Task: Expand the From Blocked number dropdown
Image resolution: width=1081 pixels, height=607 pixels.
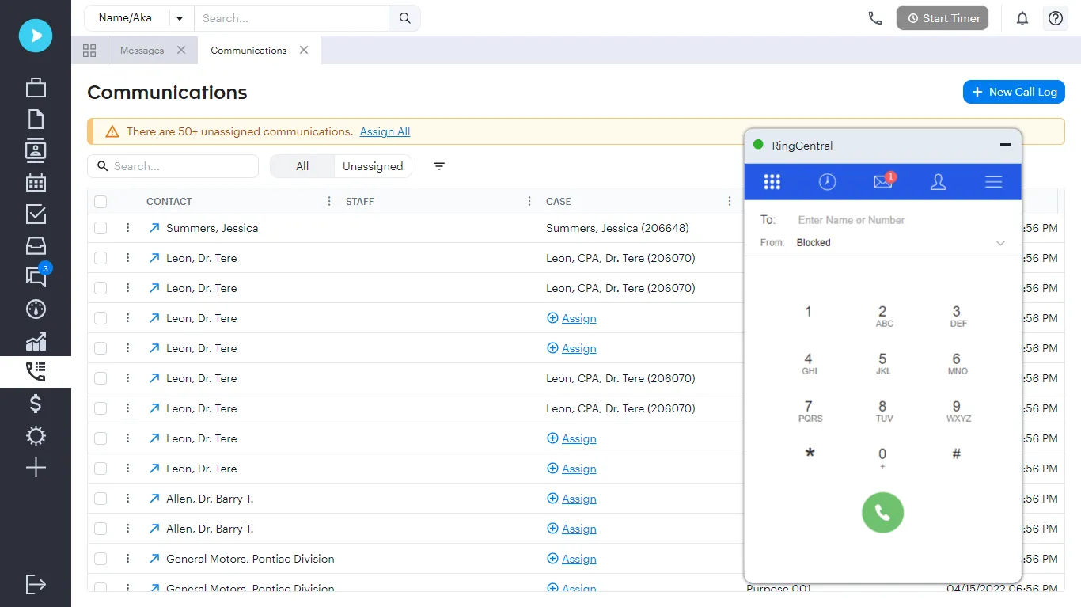Action: click(1000, 243)
